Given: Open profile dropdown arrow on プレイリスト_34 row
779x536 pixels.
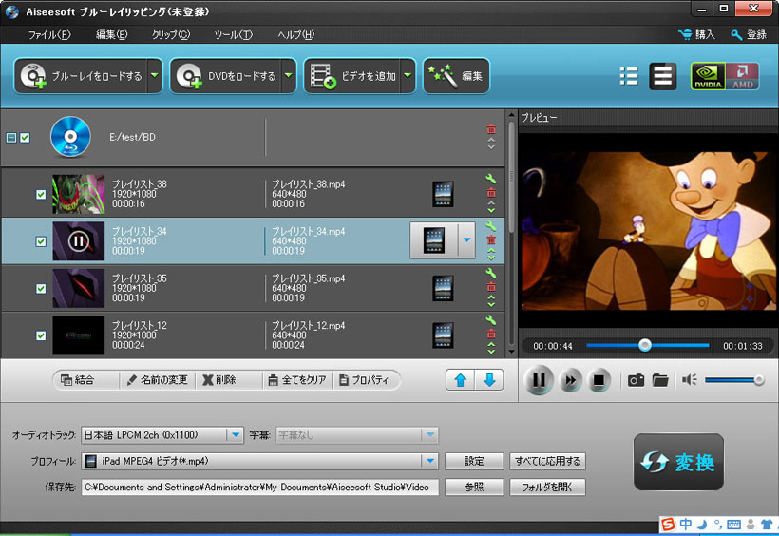Looking at the screenshot, I should [466, 240].
